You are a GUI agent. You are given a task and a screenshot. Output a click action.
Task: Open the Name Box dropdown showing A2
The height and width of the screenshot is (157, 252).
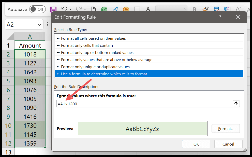tap(39, 24)
